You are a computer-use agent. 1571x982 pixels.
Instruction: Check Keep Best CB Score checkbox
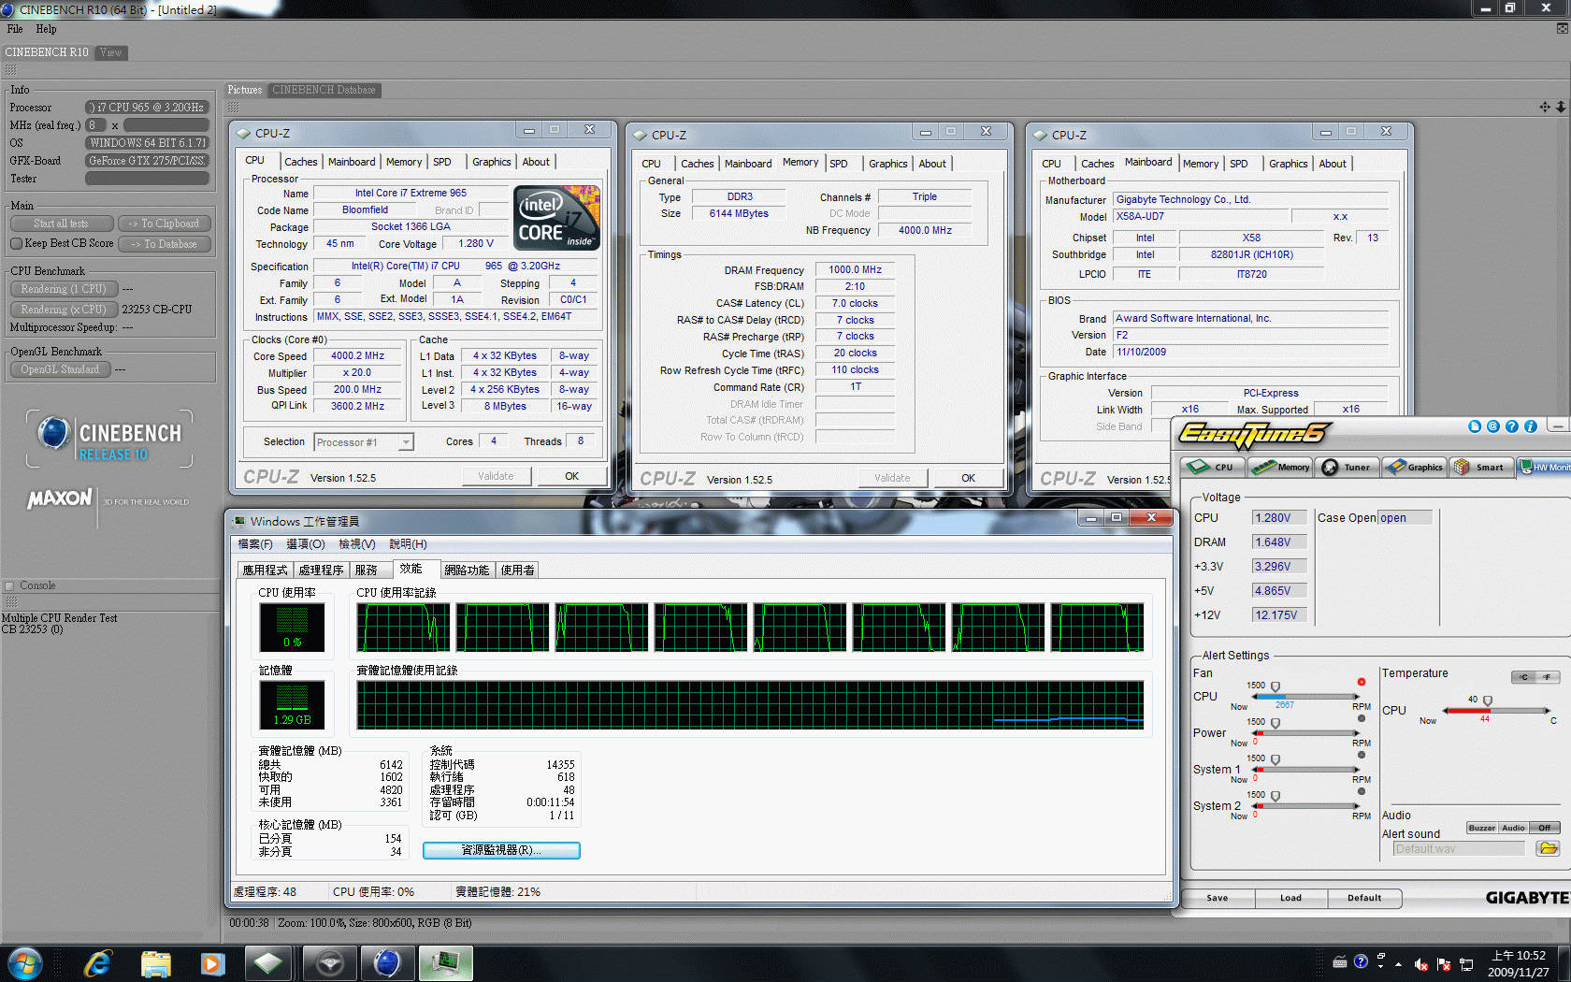tap(16, 243)
